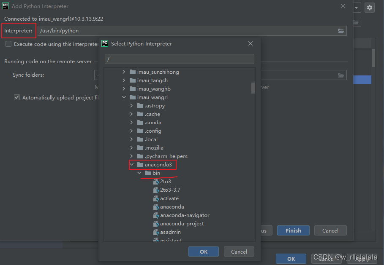Select the activate file icon
This screenshot has height=265, width=384.
click(x=156, y=198)
